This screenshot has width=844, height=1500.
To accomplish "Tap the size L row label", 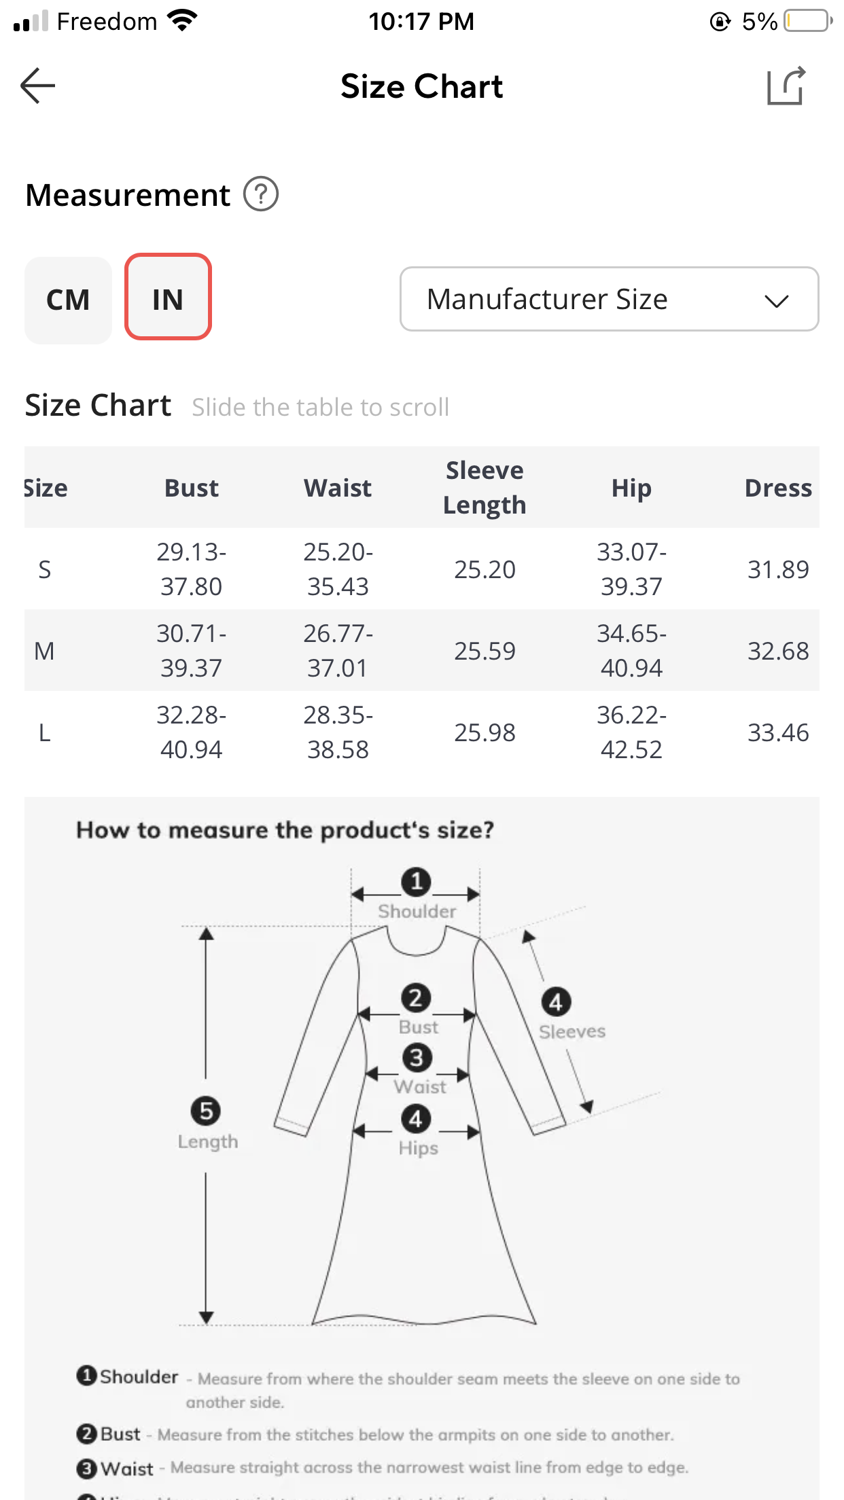I will 45,732.
